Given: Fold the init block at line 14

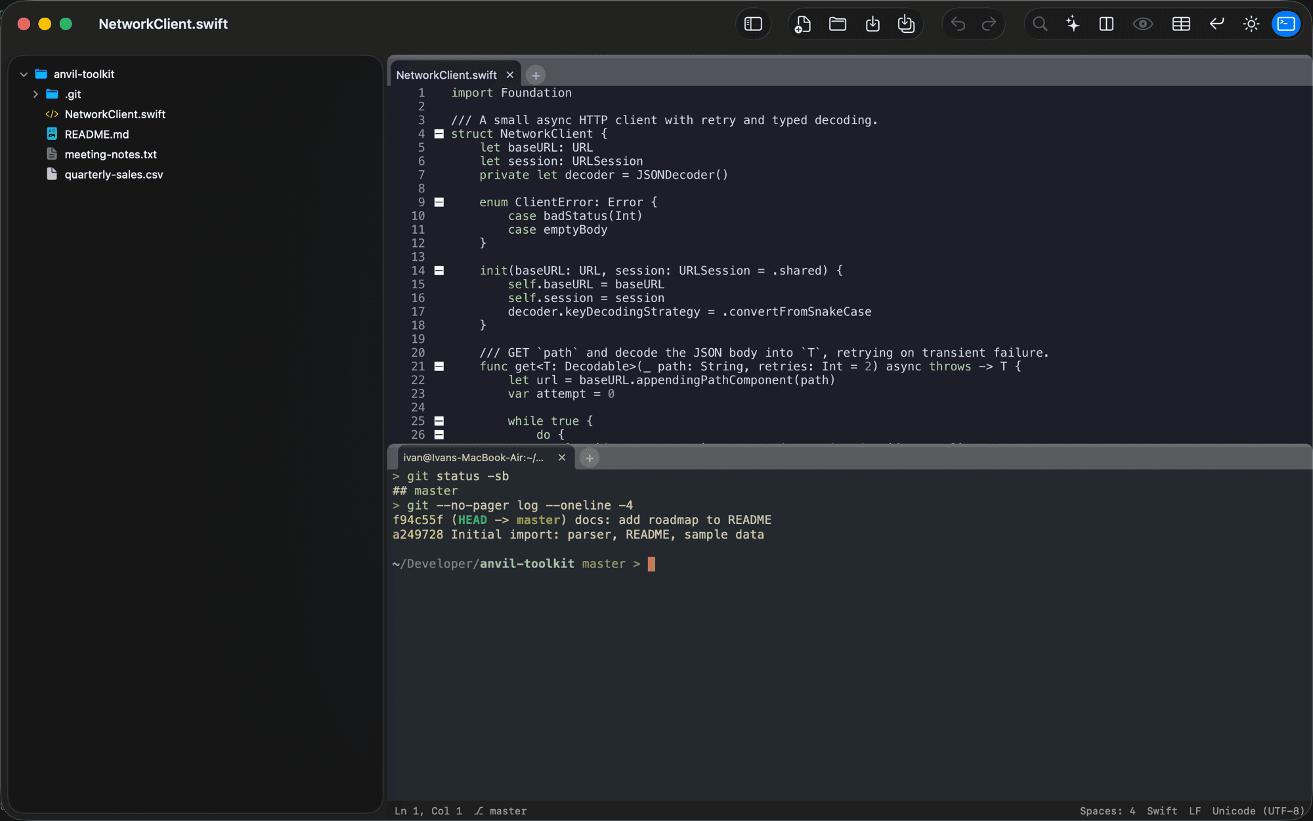Looking at the screenshot, I should click(439, 271).
